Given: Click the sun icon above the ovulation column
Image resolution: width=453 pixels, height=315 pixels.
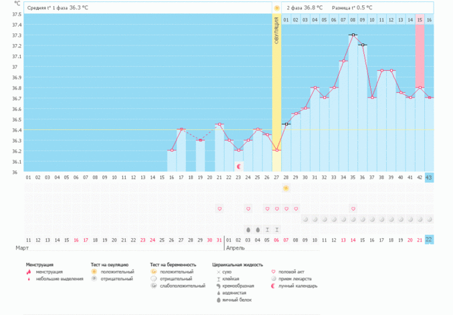Looking at the screenshot, I should coord(277,8).
